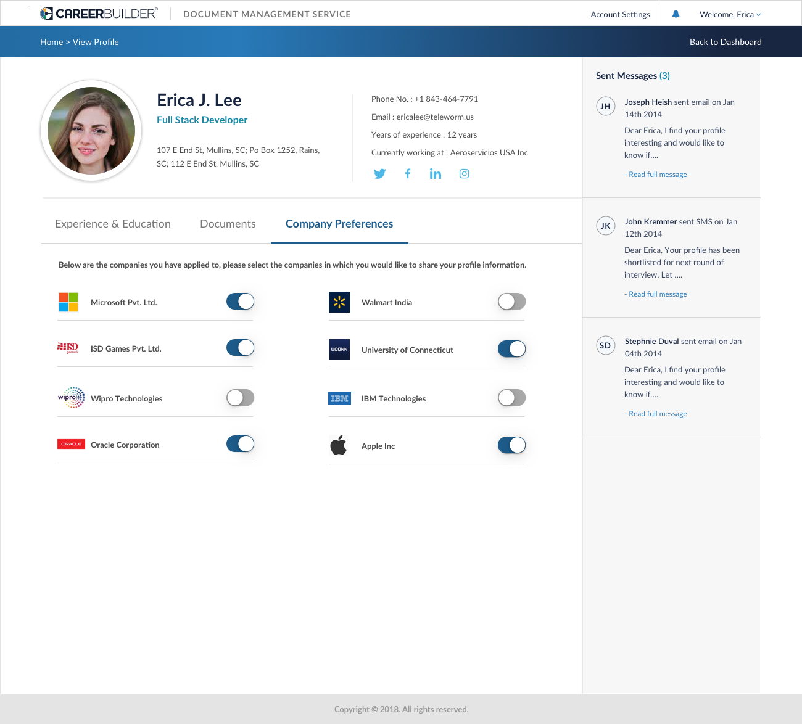Screen dimensions: 802x724
Task: Click Joseph Heish sender name
Action: point(648,102)
